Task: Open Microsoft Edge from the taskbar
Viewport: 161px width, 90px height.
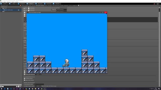Action: (x=5, y=89)
